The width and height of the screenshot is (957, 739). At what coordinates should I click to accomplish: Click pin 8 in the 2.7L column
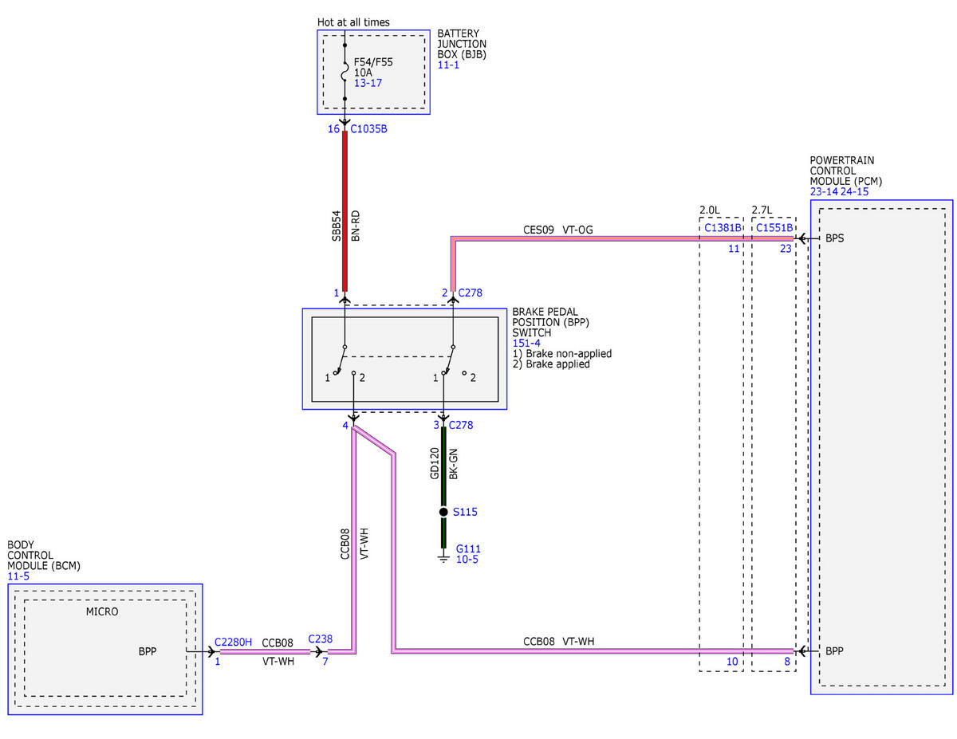pos(787,662)
